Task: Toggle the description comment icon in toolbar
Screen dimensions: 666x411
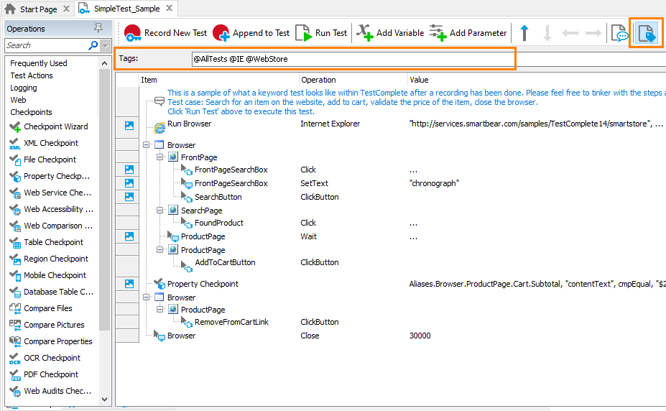Action: (x=619, y=33)
